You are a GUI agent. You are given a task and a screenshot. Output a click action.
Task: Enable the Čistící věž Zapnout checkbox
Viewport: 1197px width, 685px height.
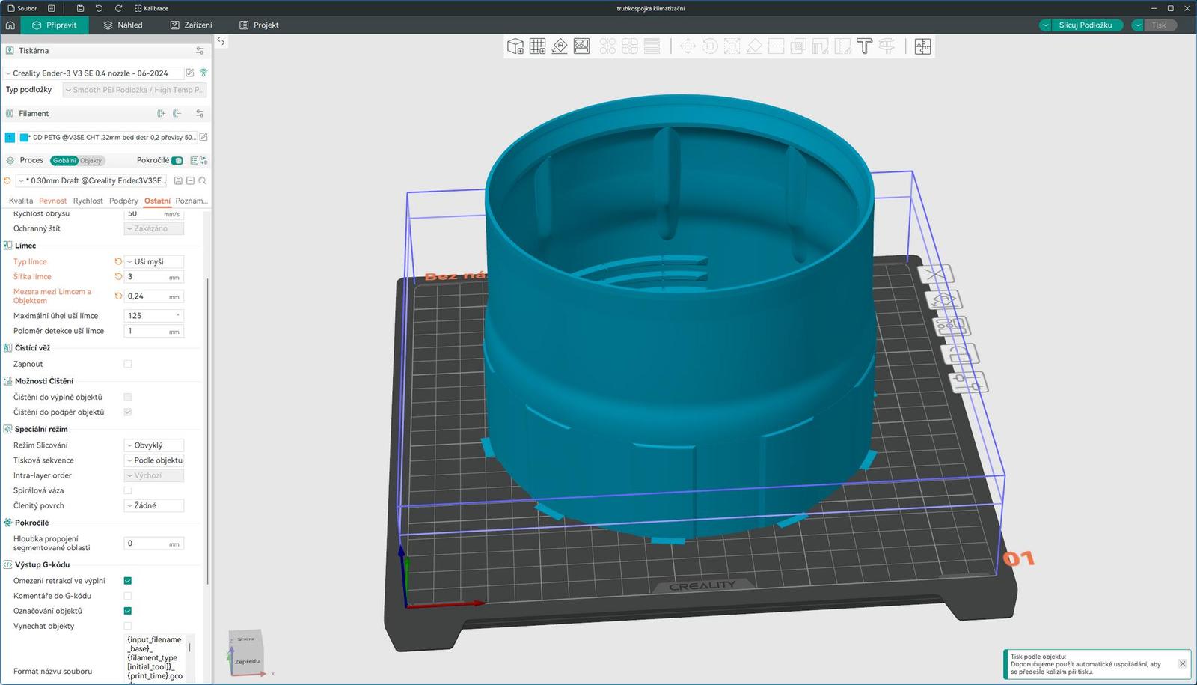click(127, 364)
